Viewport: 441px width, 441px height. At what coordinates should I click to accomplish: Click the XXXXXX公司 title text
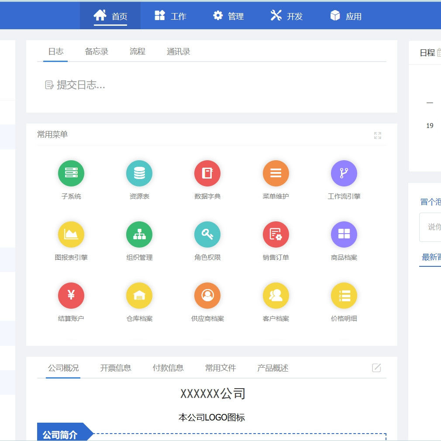[212, 393]
